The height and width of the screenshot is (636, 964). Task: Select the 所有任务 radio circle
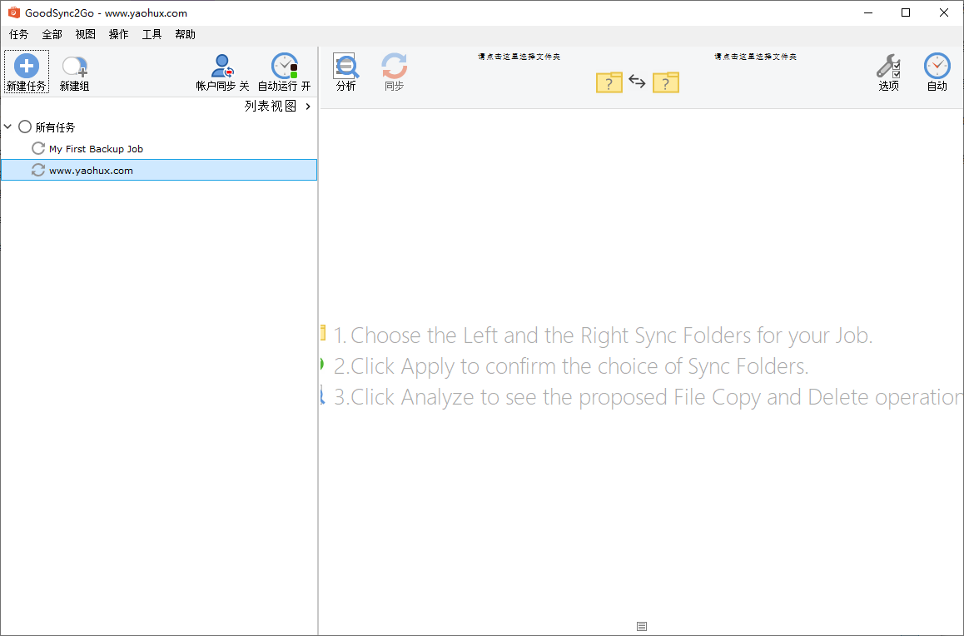(x=25, y=127)
